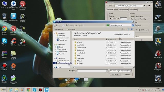The width and height of the screenshot is (164, 92).
Task: Stop recording with Bandicam square button
Action: click(x=149, y=6)
